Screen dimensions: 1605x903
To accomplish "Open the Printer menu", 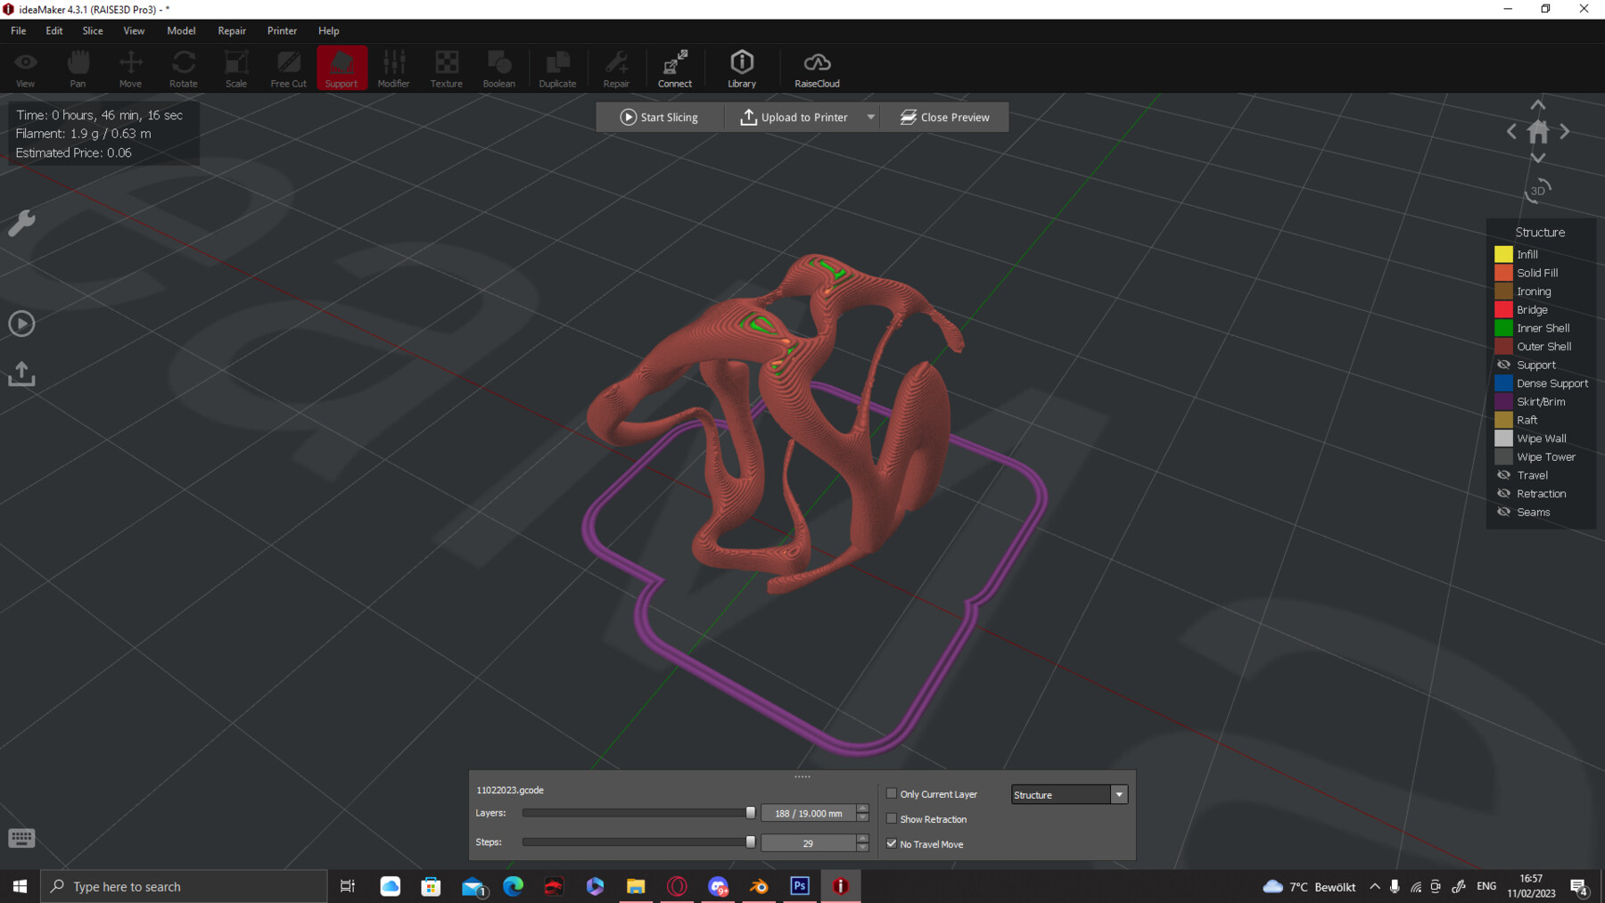I will [x=282, y=30].
